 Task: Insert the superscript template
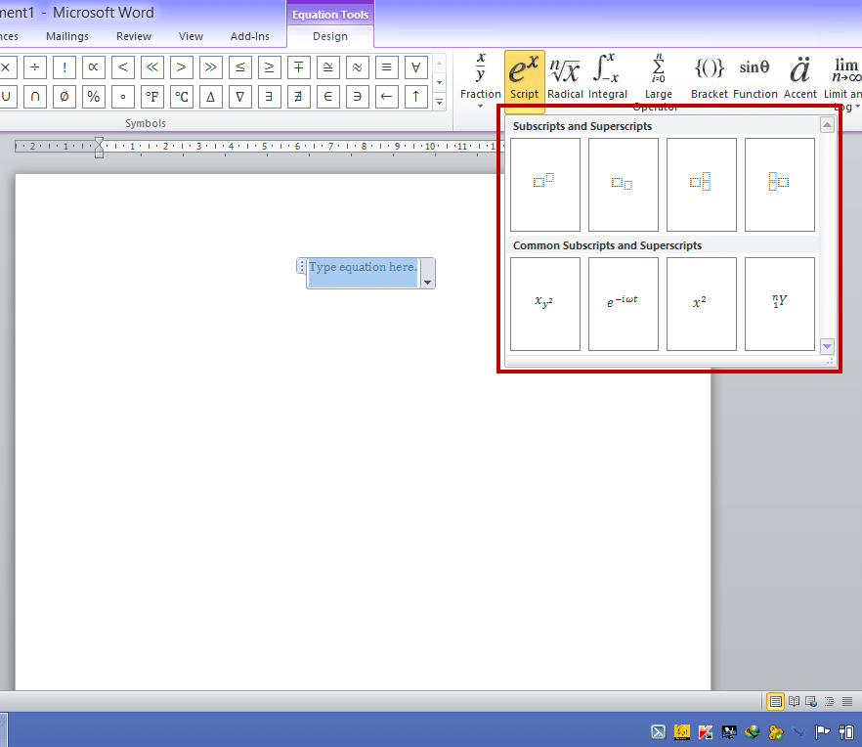[x=544, y=184]
